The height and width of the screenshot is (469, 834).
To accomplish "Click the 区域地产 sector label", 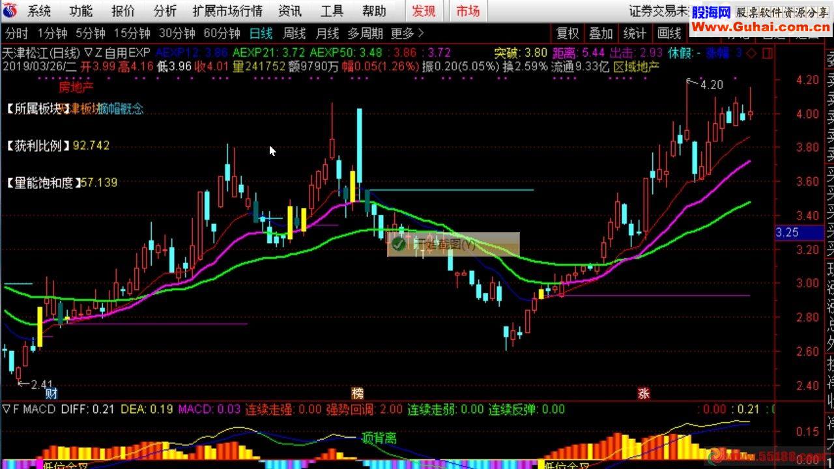I will point(637,66).
